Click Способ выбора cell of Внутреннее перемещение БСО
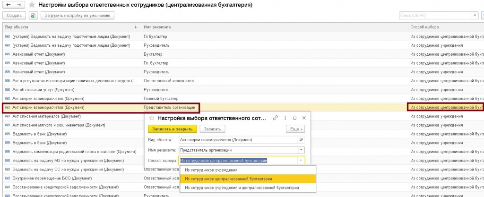This screenshot has height=197, width=484. [447, 178]
